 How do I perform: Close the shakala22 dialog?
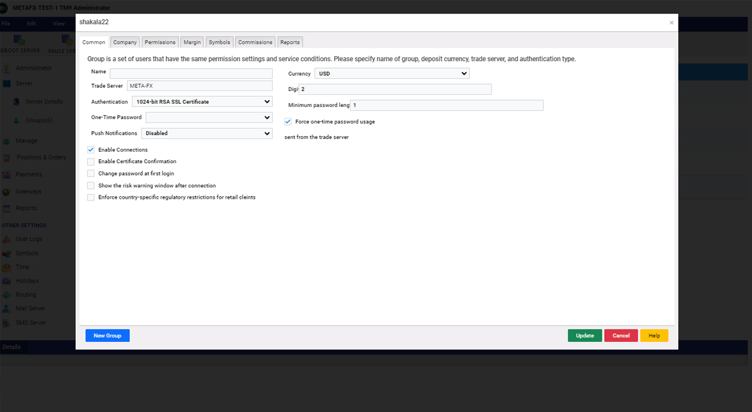click(672, 22)
